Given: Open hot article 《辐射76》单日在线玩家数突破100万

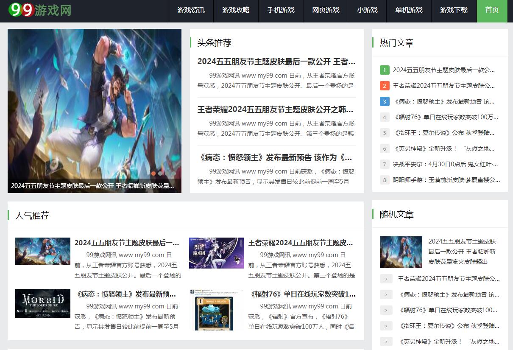Looking at the screenshot, I should tap(446, 117).
